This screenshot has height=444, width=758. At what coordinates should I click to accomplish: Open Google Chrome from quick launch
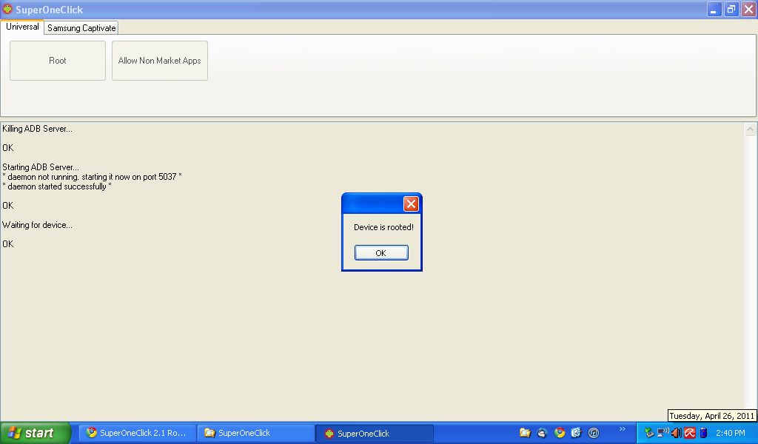(x=560, y=433)
